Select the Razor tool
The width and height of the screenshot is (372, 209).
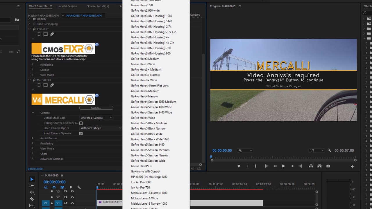click(32, 199)
